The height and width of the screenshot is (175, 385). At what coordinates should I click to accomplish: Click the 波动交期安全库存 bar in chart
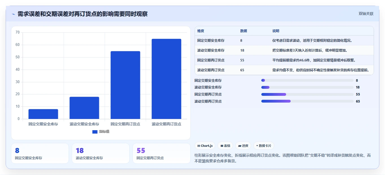coord(84,108)
